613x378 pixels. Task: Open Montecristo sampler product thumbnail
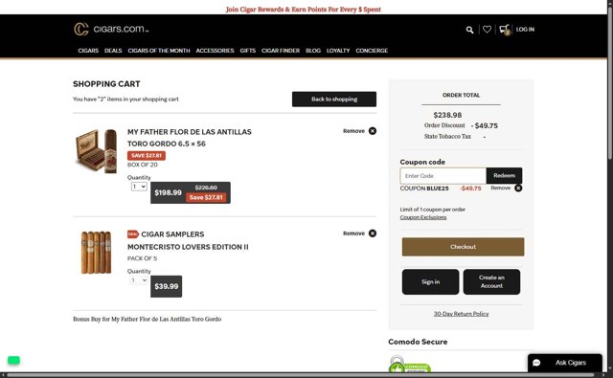(x=96, y=253)
